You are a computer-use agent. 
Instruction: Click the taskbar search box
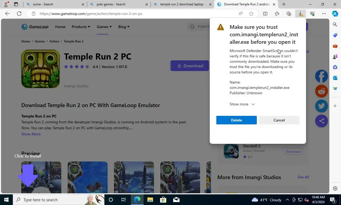pos(59,200)
